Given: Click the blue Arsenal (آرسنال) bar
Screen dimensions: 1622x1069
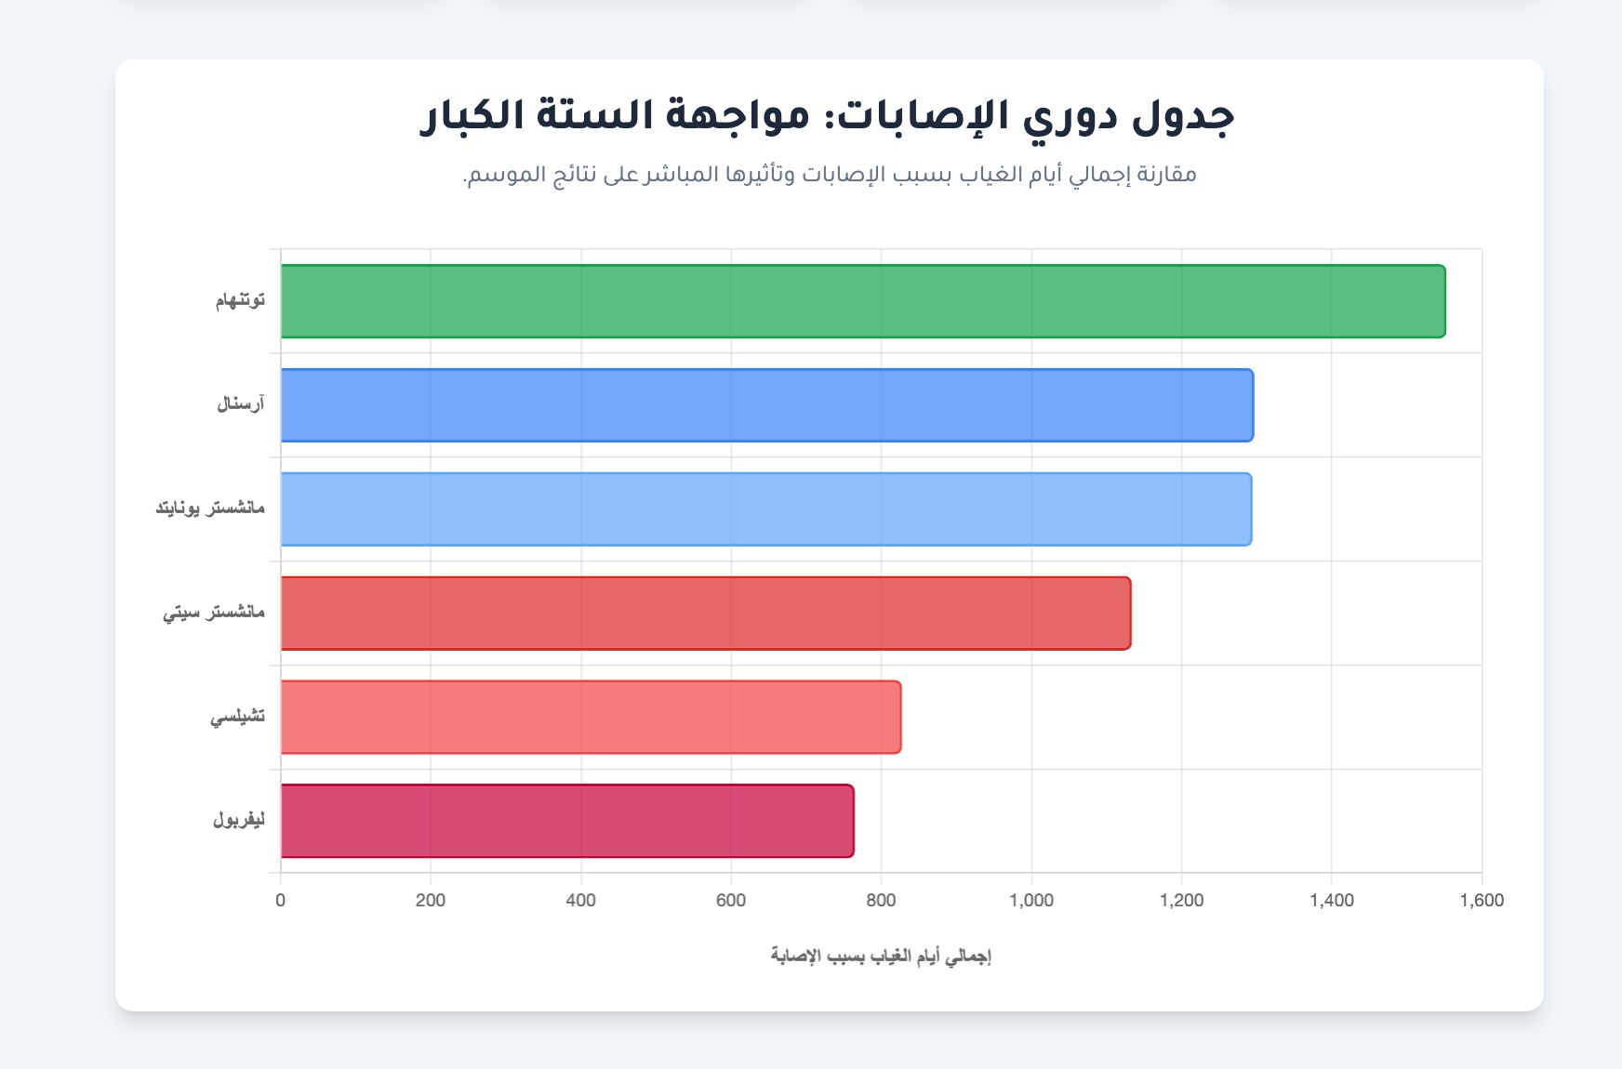Looking at the screenshot, I should pos(766,405).
